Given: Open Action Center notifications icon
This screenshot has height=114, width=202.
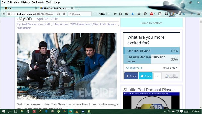Looking at the screenshot, I should click(x=181, y=111).
